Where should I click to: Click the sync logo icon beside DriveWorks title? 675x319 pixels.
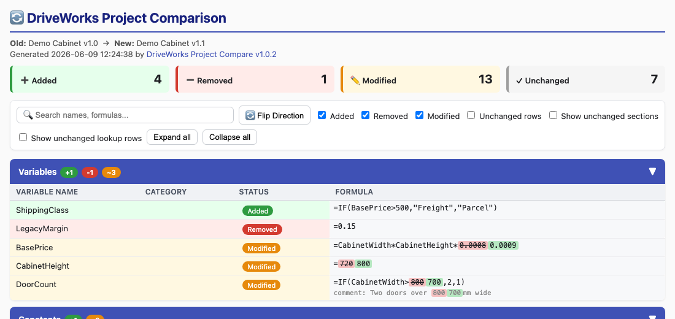17,18
